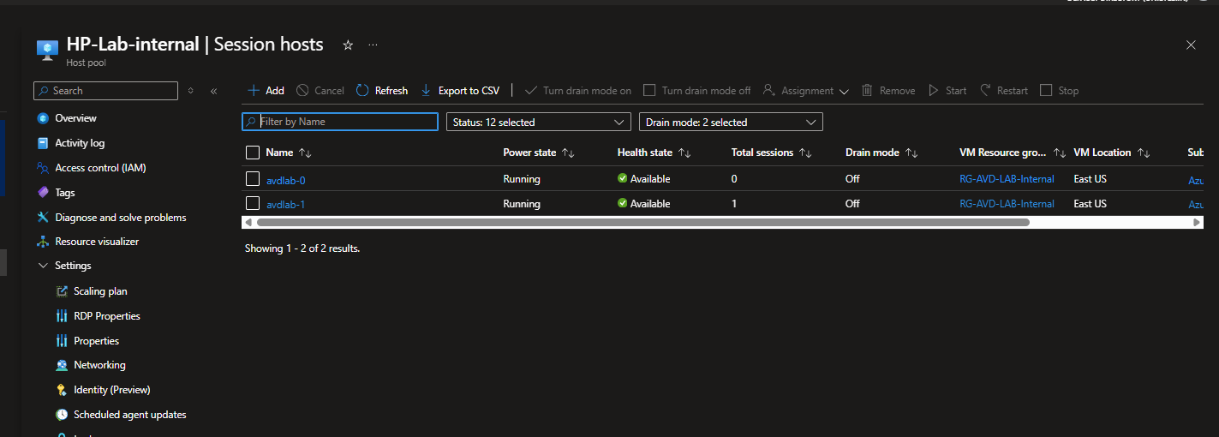This screenshot has width=1219, height=437.
Task: Click the Scheduled agent updates clock icon
Action: coord(62,415)
